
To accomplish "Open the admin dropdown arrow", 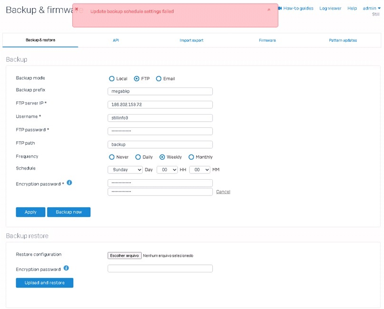I will click(379, 8).
